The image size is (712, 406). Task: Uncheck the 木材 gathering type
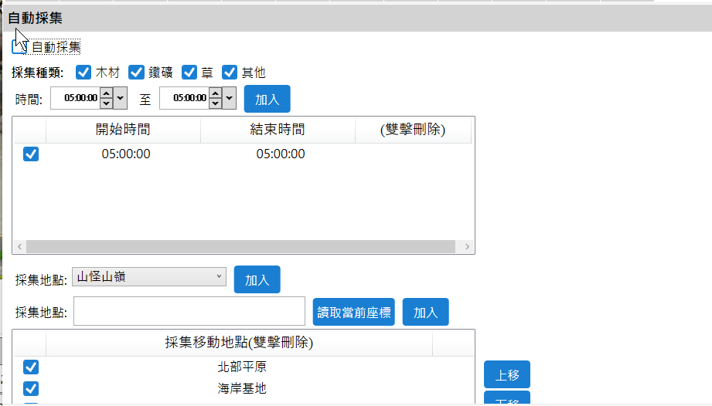tap(83, 73)
